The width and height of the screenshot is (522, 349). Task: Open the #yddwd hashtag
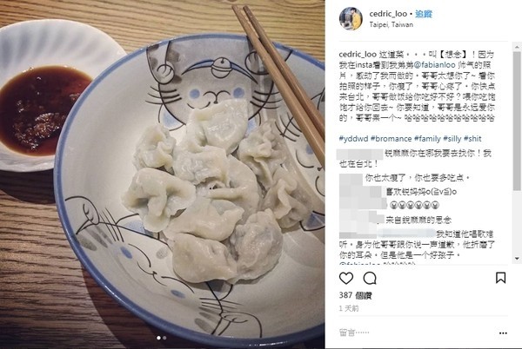click(x=353, y=139)
